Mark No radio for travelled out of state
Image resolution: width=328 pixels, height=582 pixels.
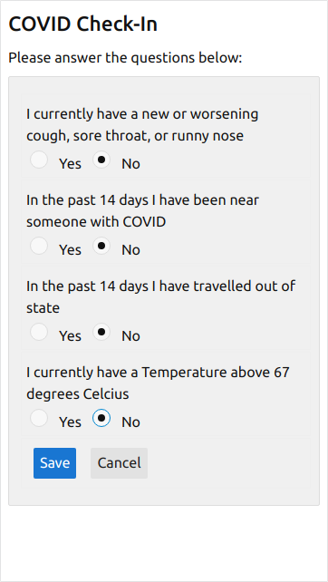101,332
